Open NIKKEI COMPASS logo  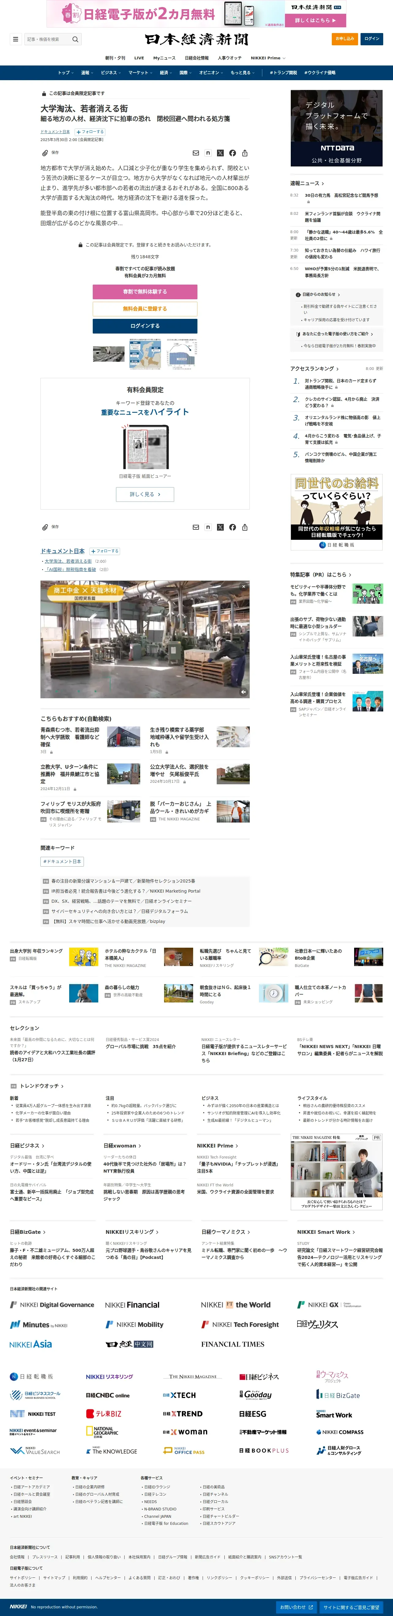[x=340, y=1432]
